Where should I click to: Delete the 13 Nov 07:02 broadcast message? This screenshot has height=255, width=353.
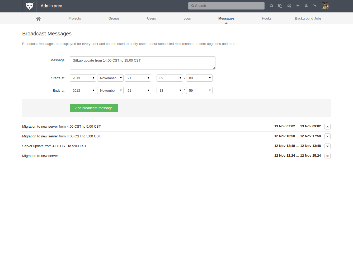[327, 127]
